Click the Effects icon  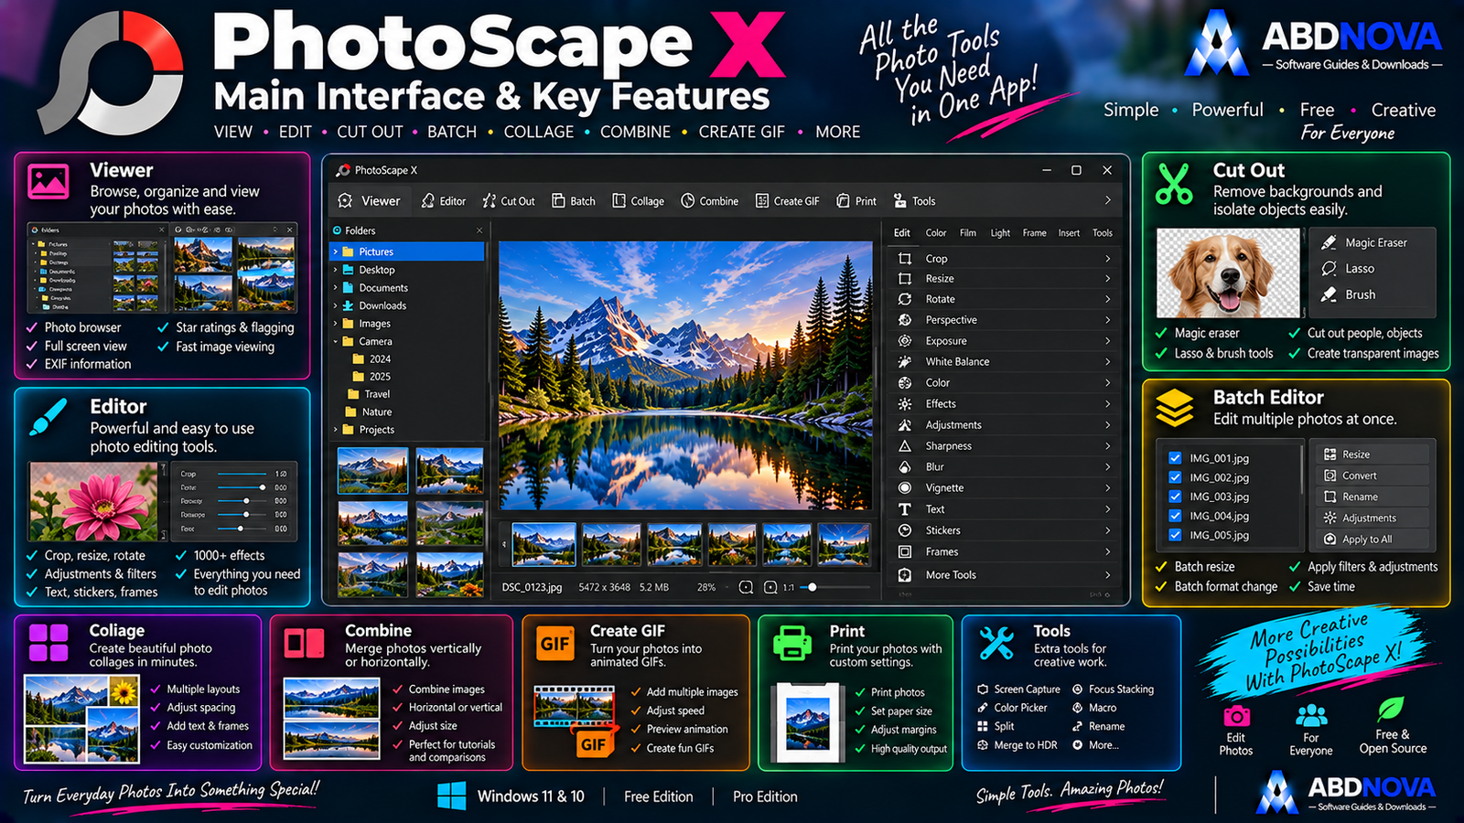(x=905, y=404)
